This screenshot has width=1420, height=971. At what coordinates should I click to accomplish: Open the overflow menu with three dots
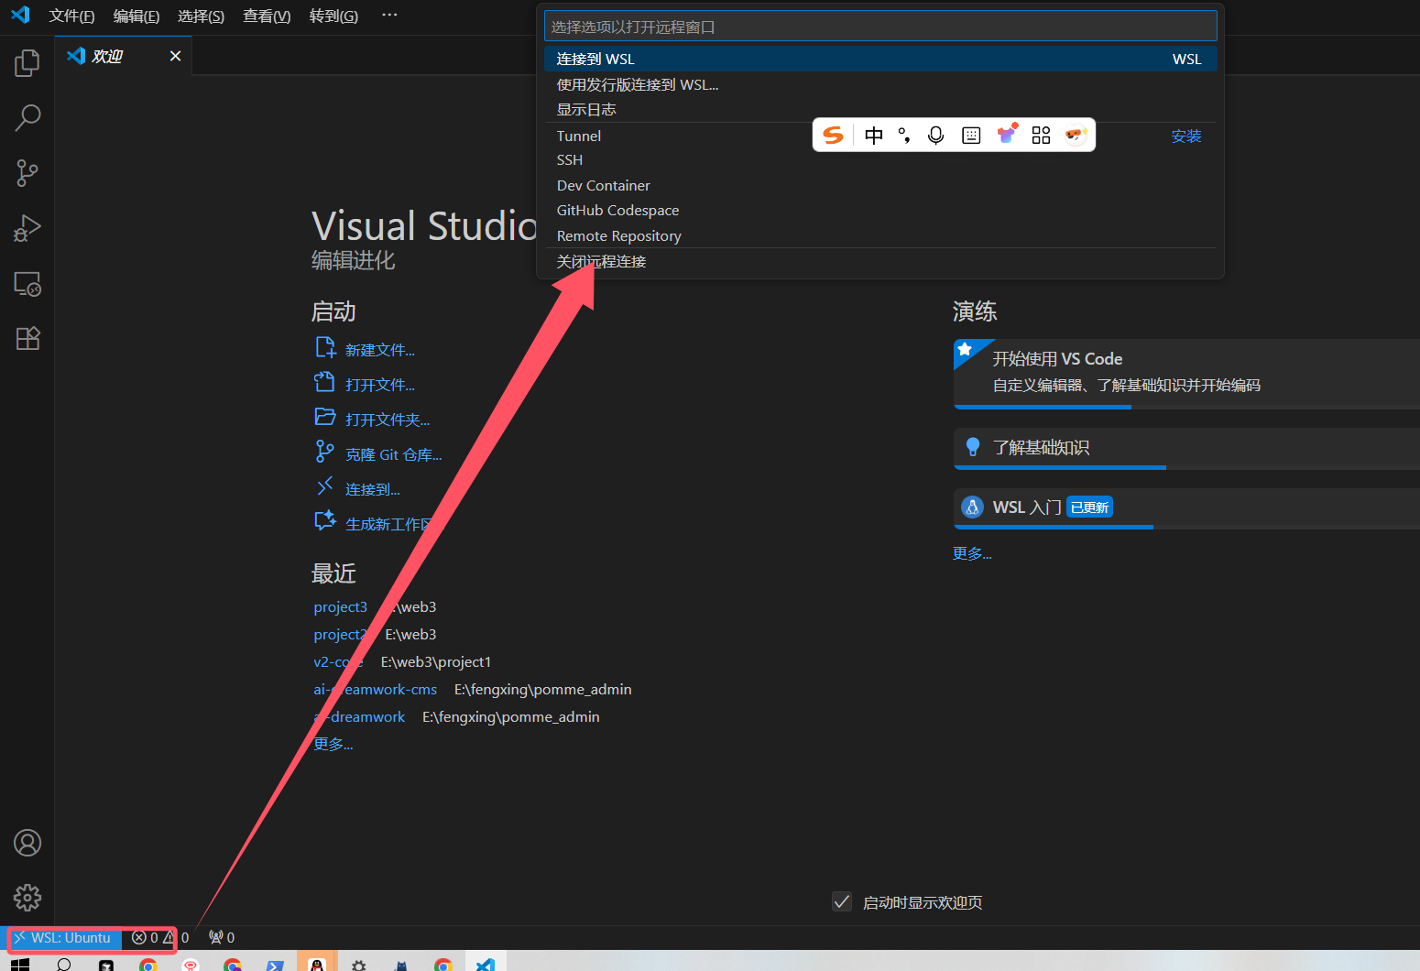pos(389,15)
